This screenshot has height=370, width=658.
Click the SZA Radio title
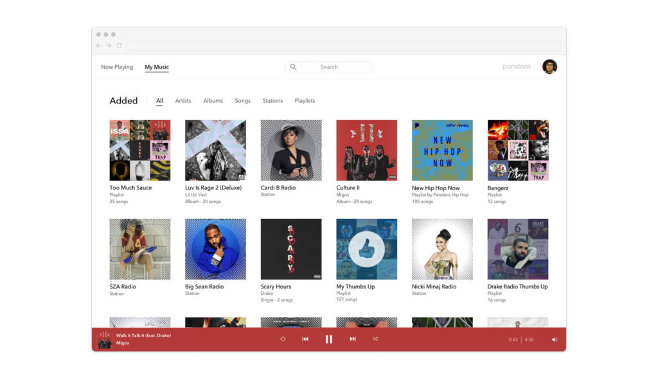[x=123, y=286]
